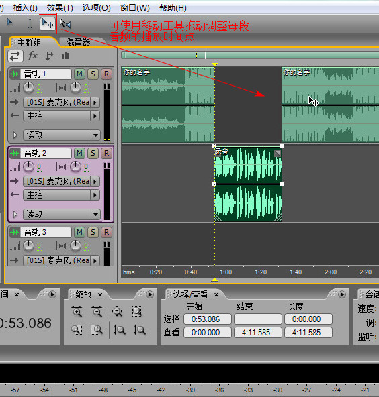
Task: Click Zoom to Left Edge of Selection
Action: tap(77, 330)
